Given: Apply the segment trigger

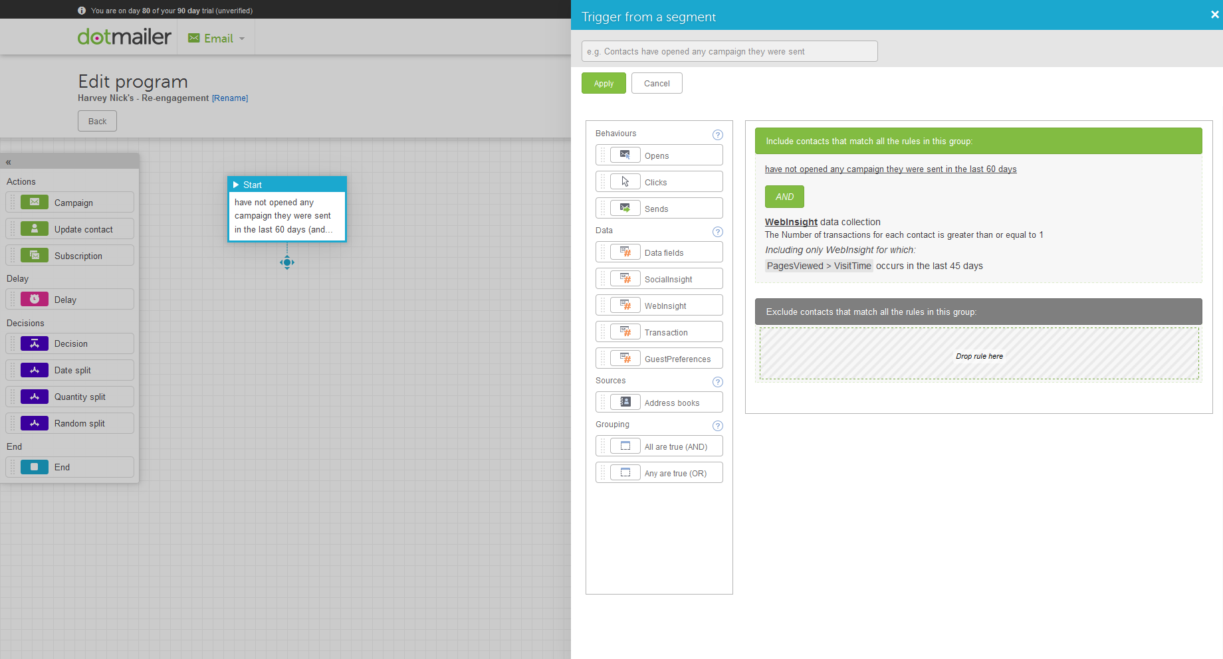Looking at the screenshot, I should pos(604,84).
